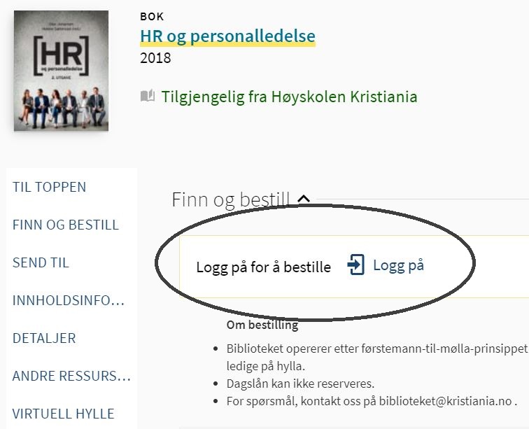Click Tilgjengelig fra Høyskolen Kristiania availability link
The height and width of the screenshot is (429, 529).
[x=289, y=97]
